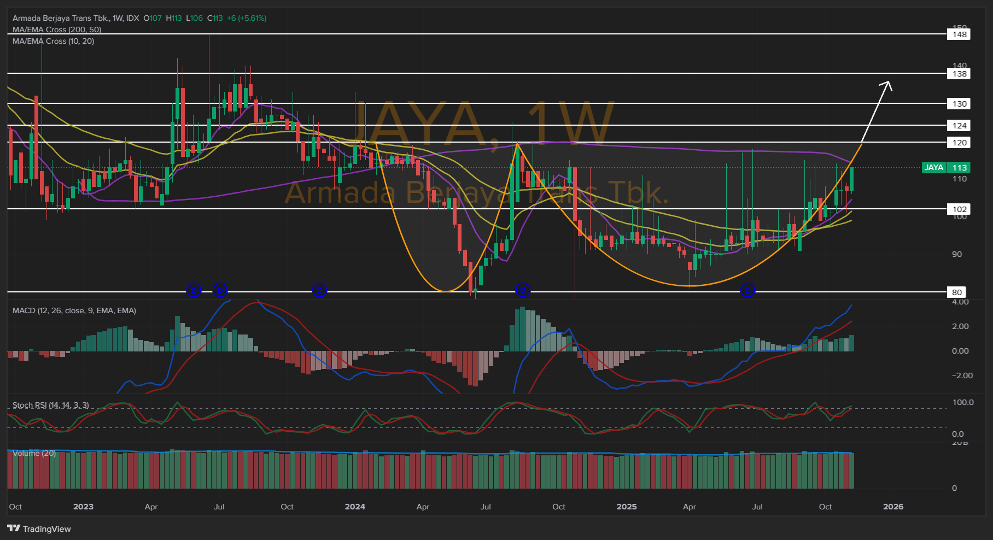Select the 102 price level label
The image size is (993, 540).
coord(959,209)
